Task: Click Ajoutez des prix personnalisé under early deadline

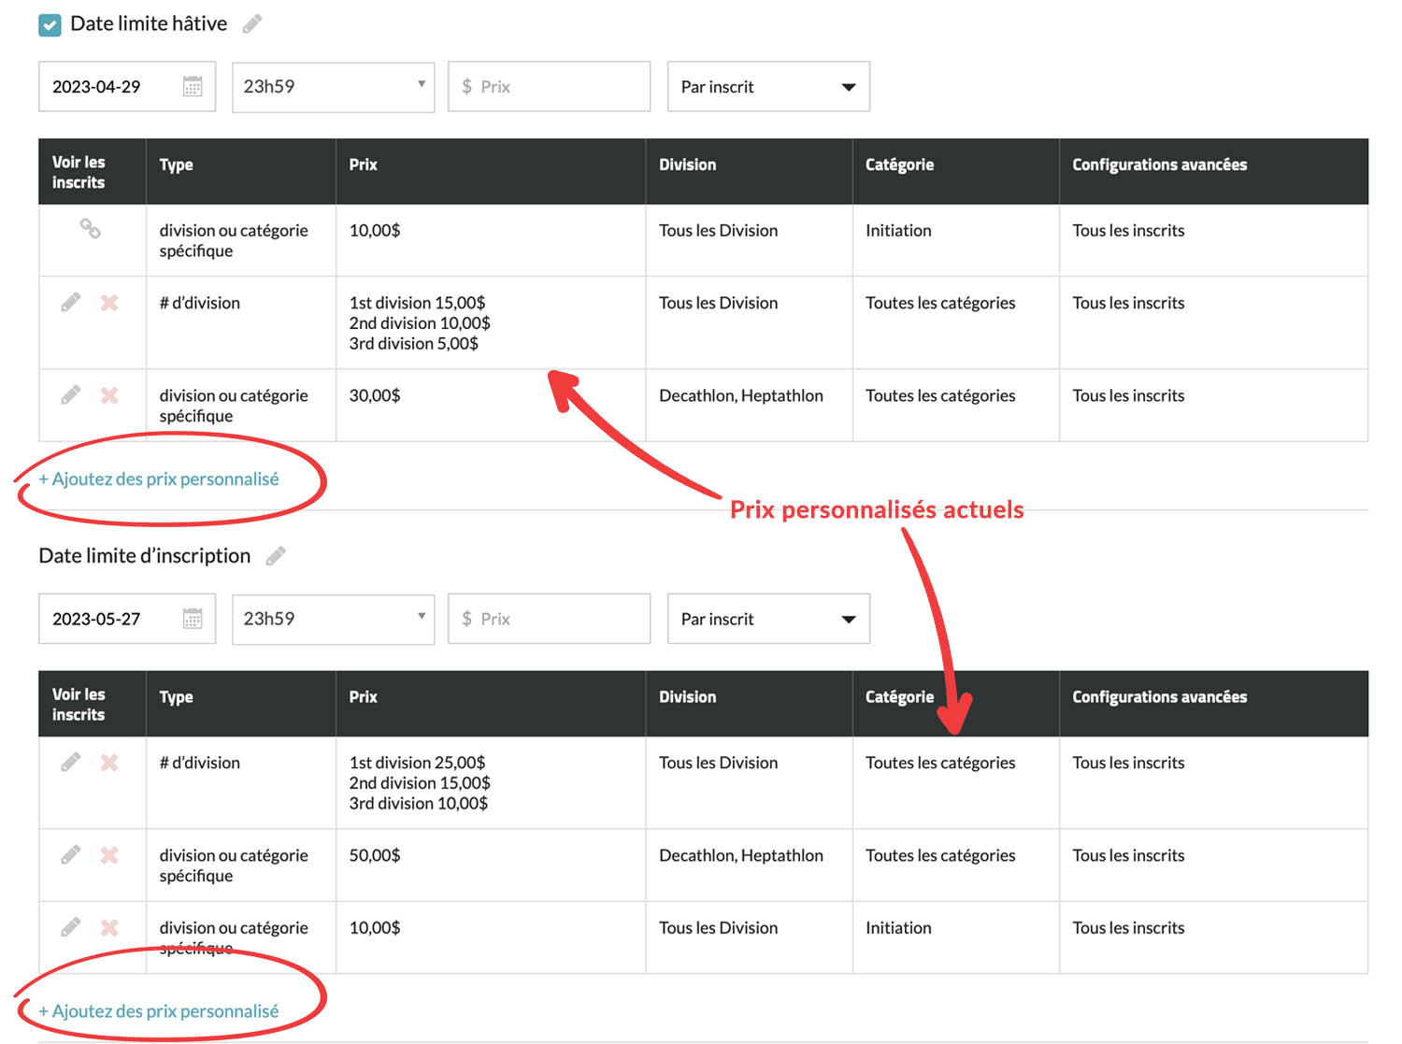Action: tap(159, 479)
